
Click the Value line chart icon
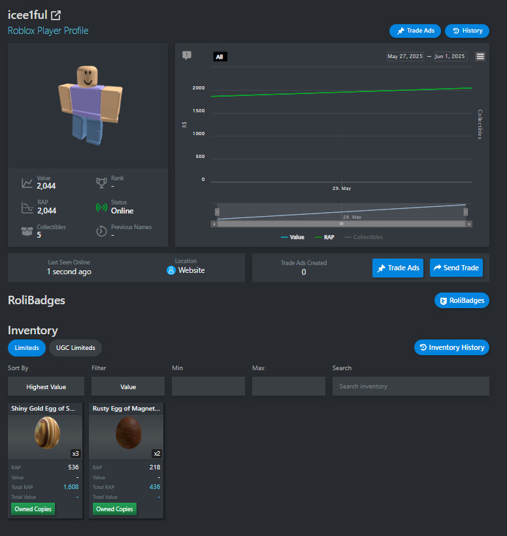click(x=27, y=183)
